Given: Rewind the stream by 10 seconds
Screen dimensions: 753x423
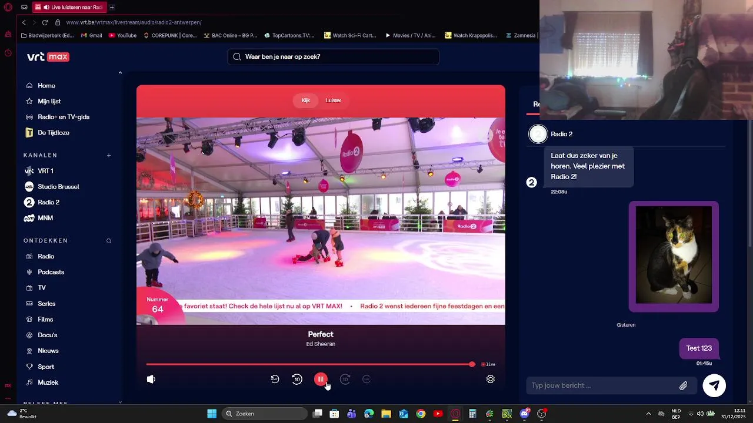Looking at the screenshot, I should [297, 380].
